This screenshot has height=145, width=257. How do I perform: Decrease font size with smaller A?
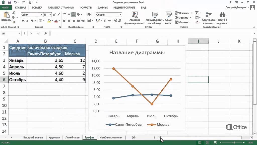coord(58,15)
